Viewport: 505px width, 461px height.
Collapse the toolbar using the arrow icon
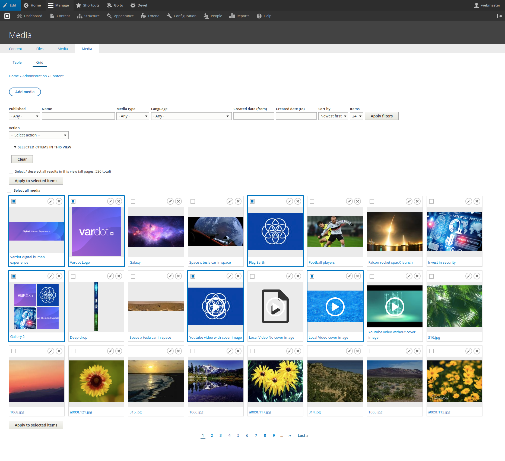click(x=499, y=16)
